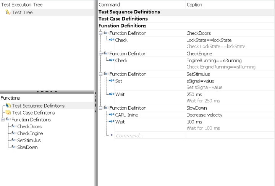Click the fx icon next to SlowDown in Functions
Screen dimensions: 275x186
tap(14, 147)
